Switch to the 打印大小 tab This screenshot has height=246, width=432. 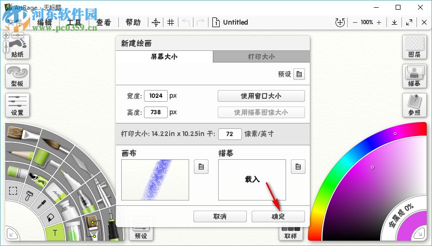click(x=261, y=57)
